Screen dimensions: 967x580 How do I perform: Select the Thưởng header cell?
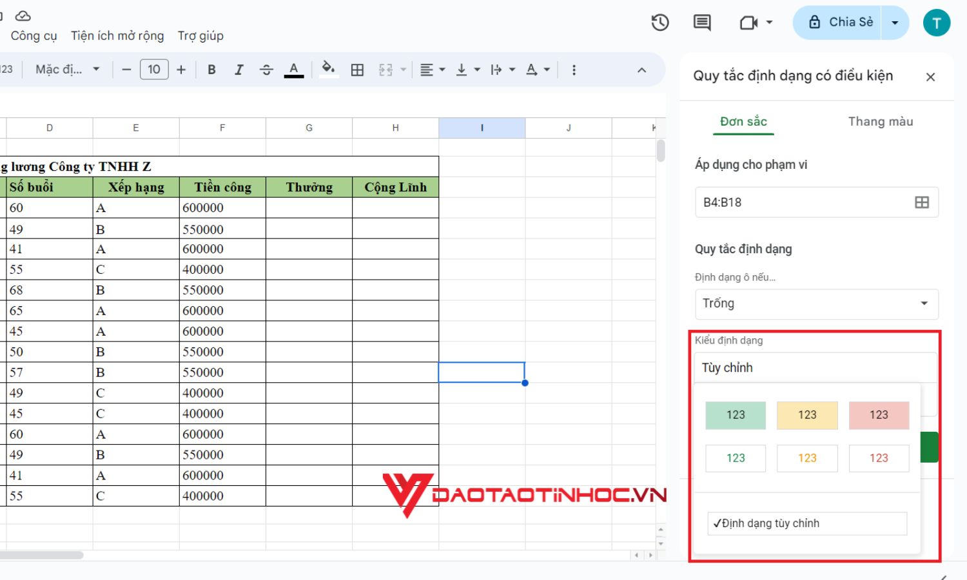309,188
